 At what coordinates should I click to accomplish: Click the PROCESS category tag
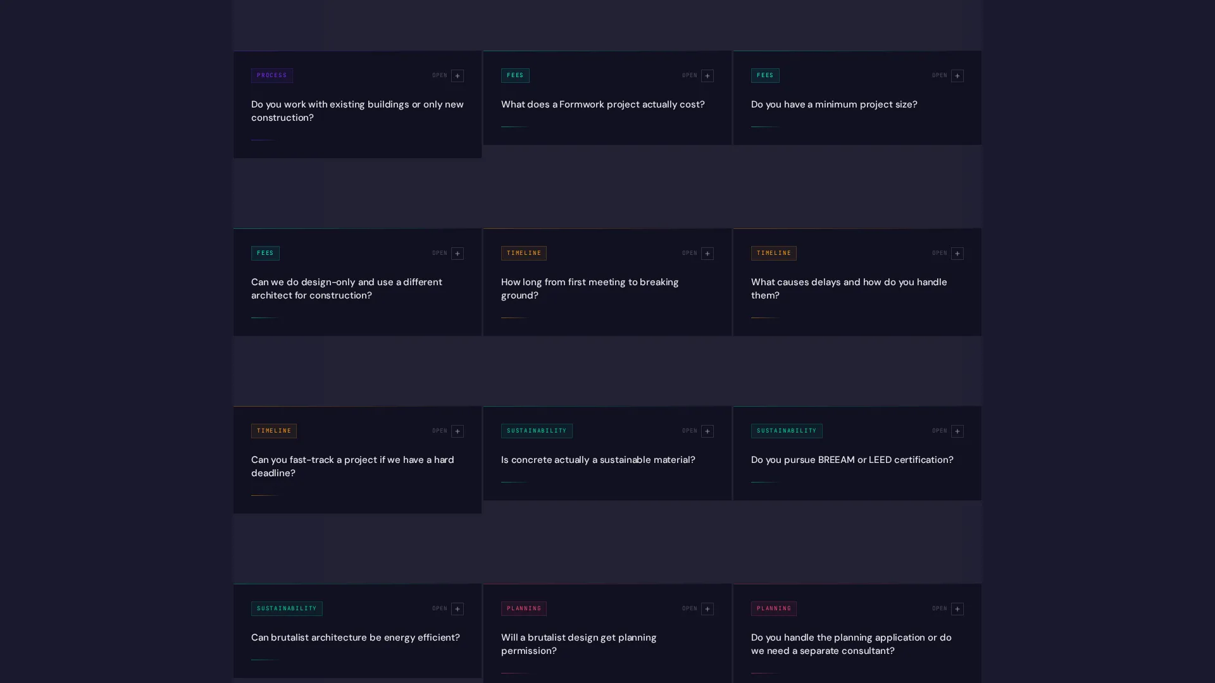pyautogui.click(x=271, y=75)
